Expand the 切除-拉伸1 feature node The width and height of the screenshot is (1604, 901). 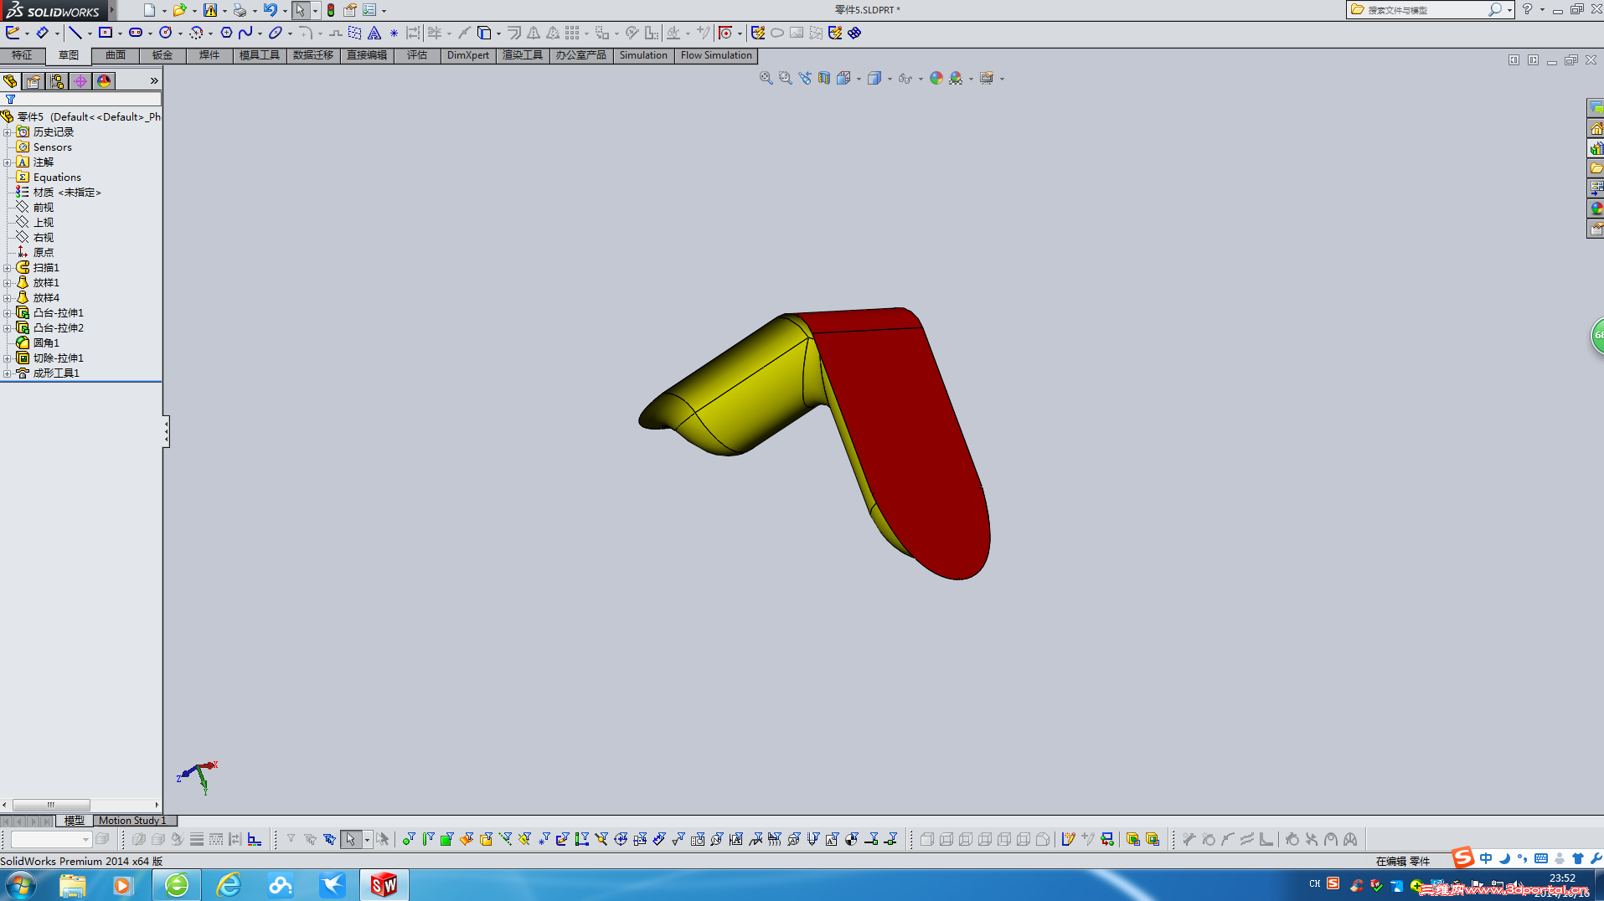point(8,358)
